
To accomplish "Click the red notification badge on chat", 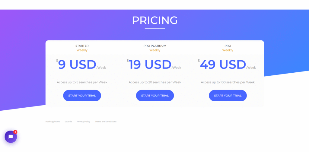I will [x=15, y=132].
